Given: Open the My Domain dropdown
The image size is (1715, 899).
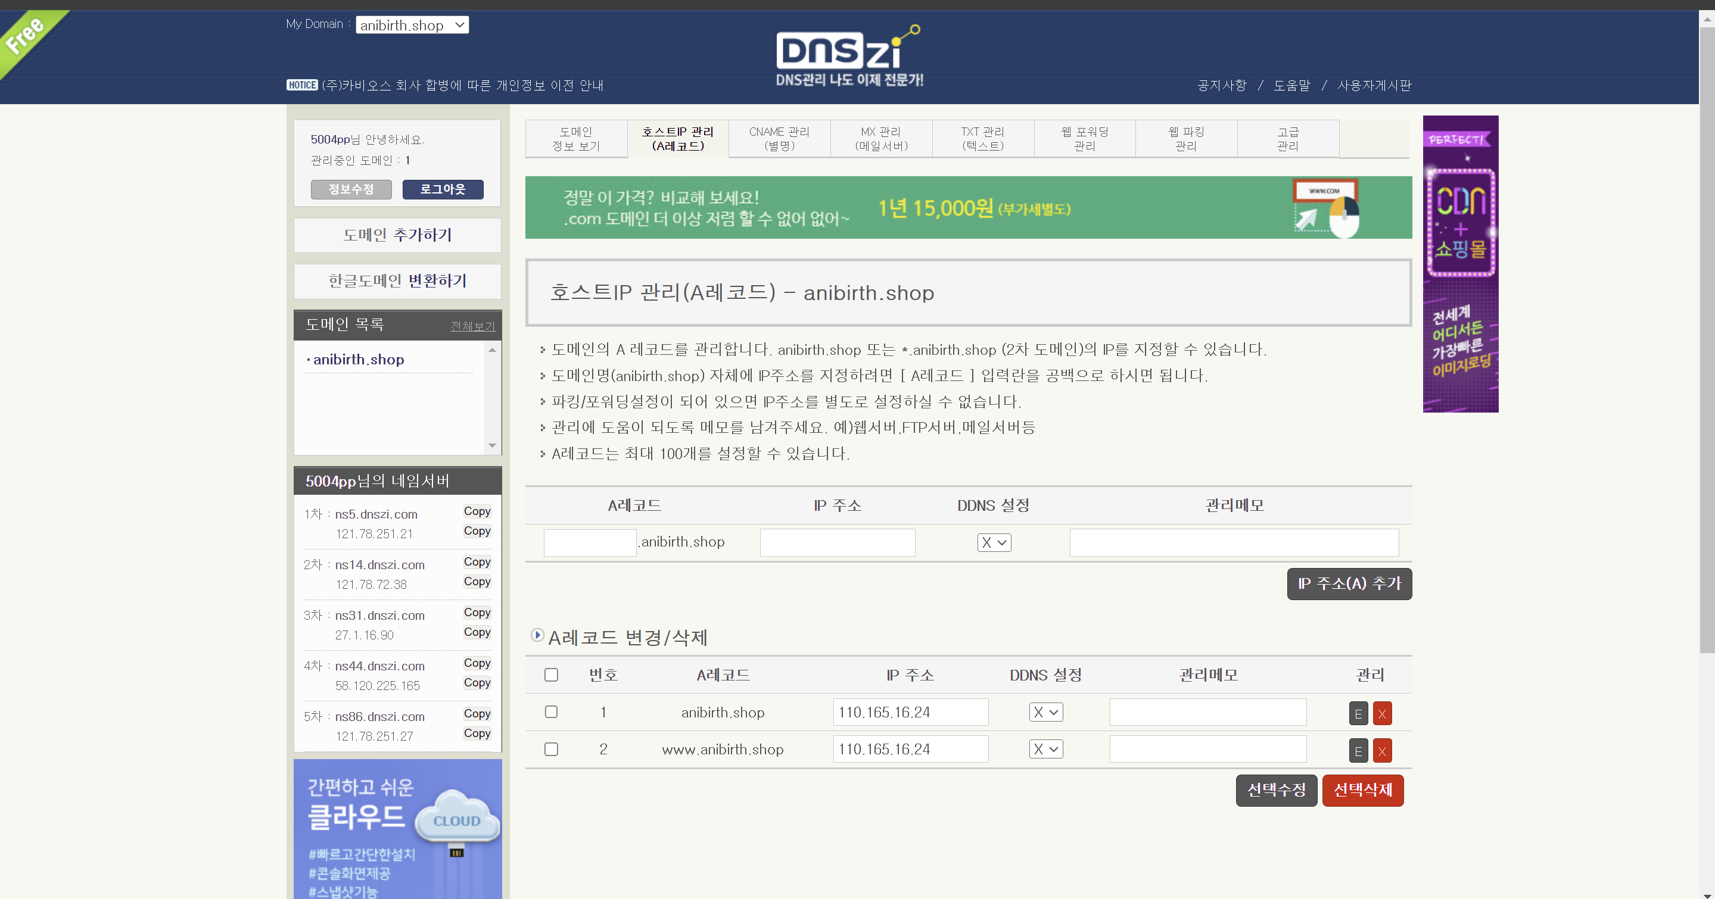Looking at the screenshot, I should pyautogui.click(x=412, y=25).
